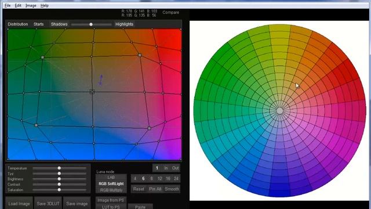Click the Reset button
371x209 pixels.
[x=139, y=189]
